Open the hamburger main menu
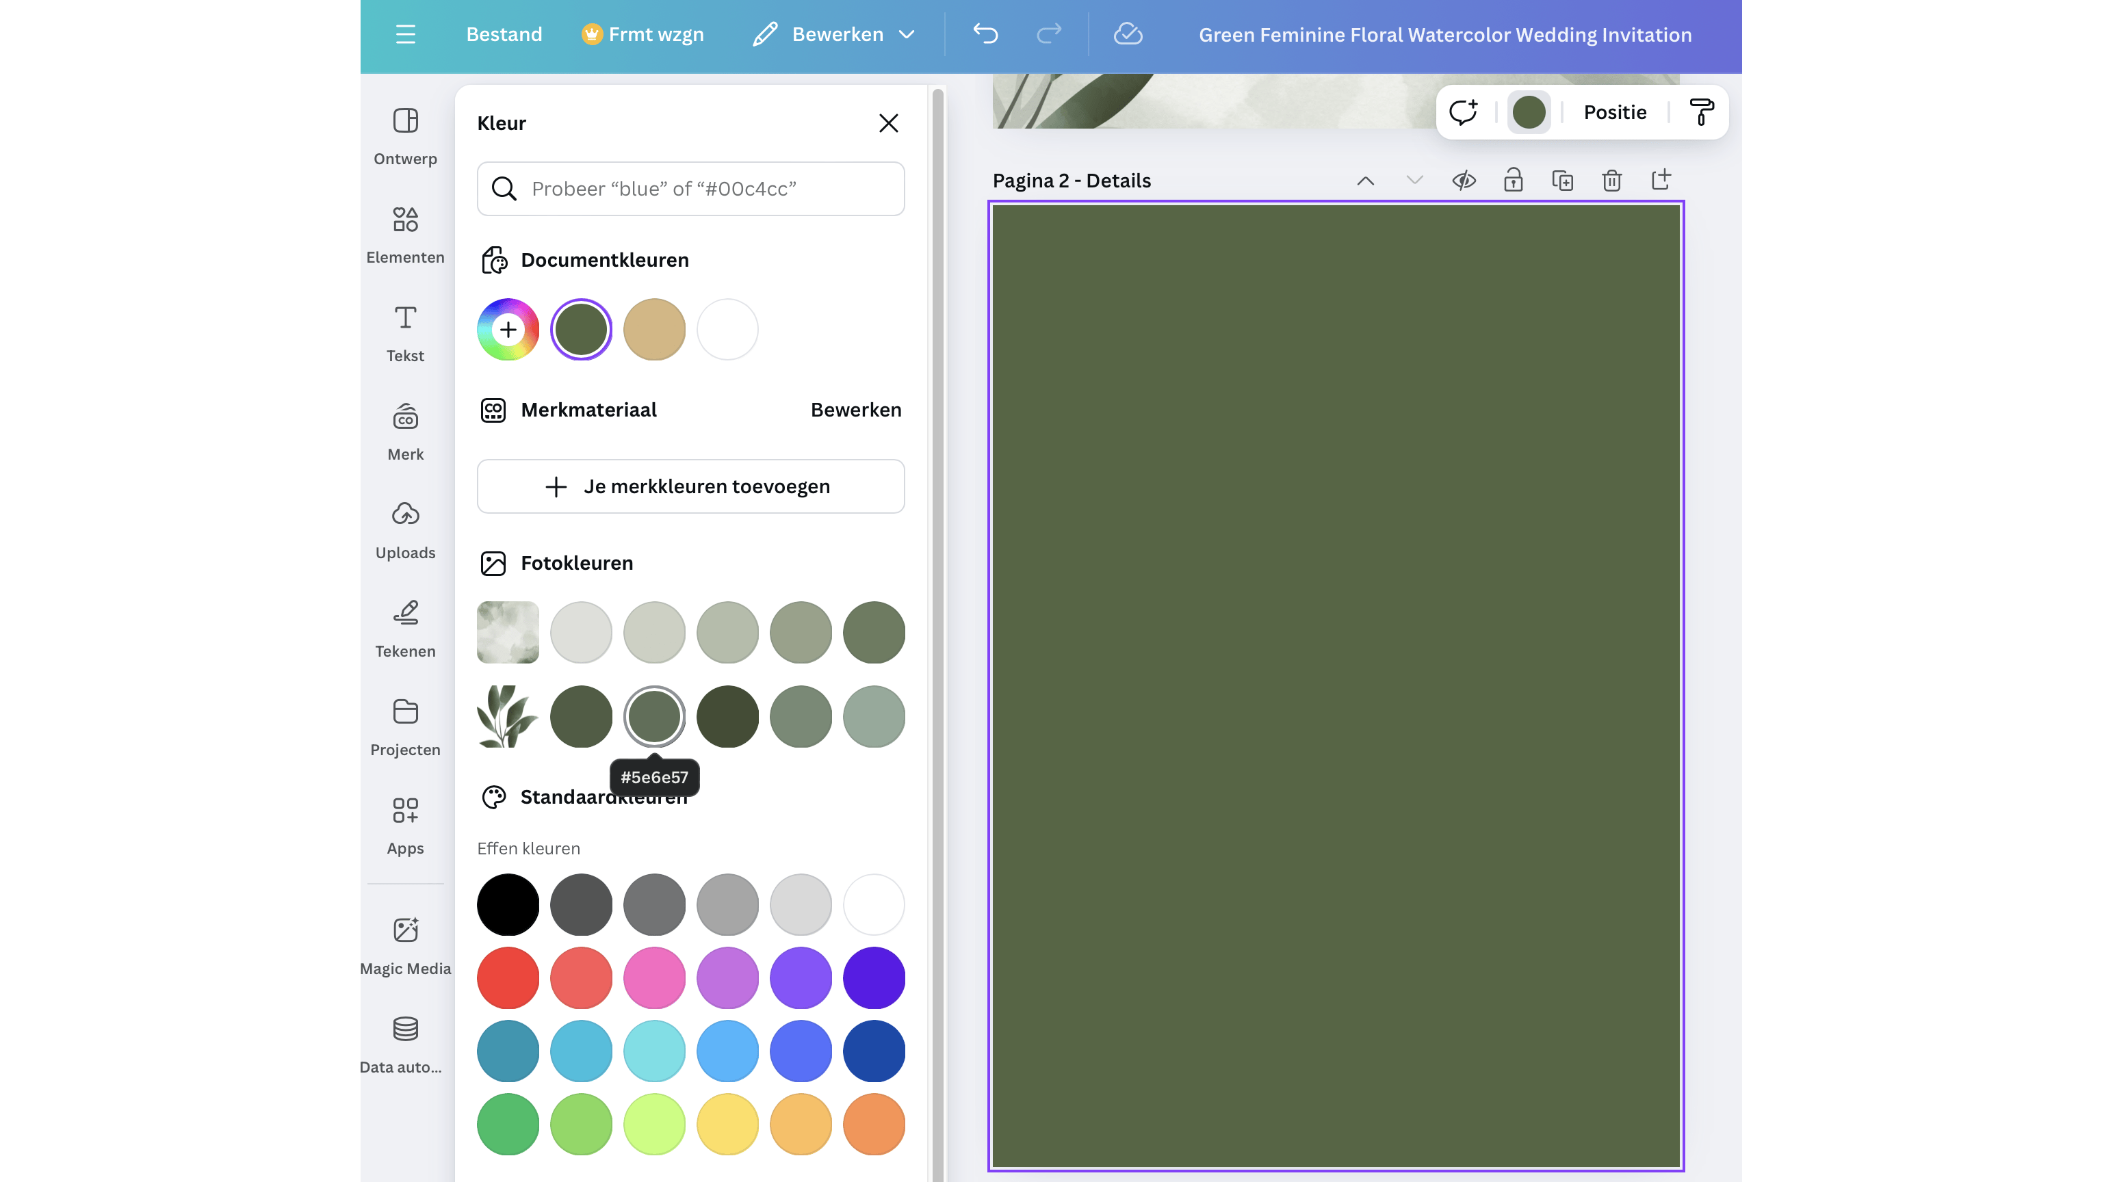The image size is (2102, 1182). [406, 34]
